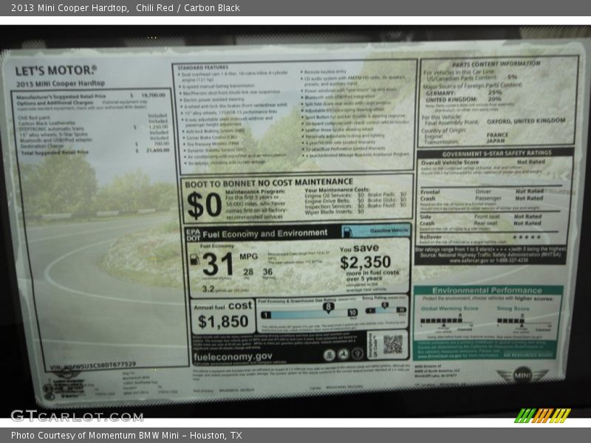Click the 'Government 5-Star Safety Ratings' header
The width and height of the screenshot is (591, 443).
click(x=496, y=154)
